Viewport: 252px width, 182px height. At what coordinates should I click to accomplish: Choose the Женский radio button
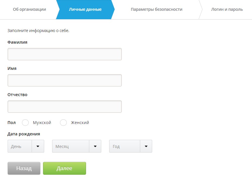(63, 123)
